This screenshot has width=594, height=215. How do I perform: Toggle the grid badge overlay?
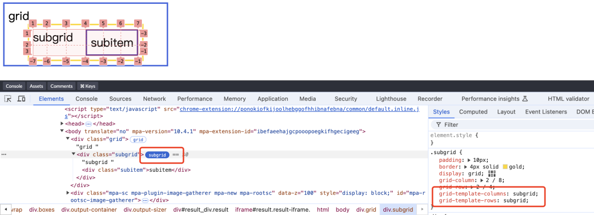[138, 139]
